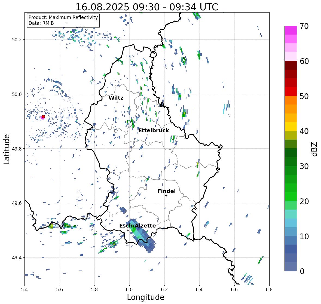Click the colorbar tick label 30
Image resolution: width=321 pixels, height=304 pixels.
coord(304,166)
